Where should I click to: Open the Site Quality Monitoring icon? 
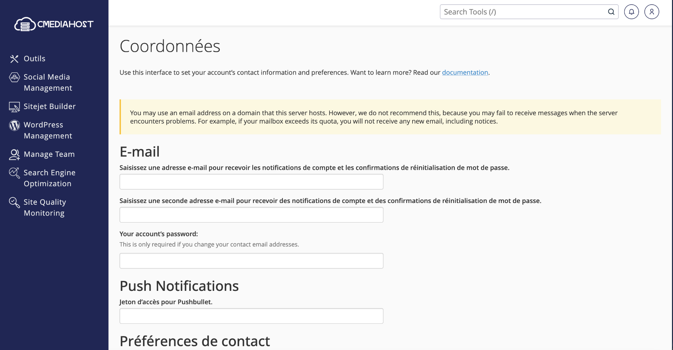pos(14,202)
